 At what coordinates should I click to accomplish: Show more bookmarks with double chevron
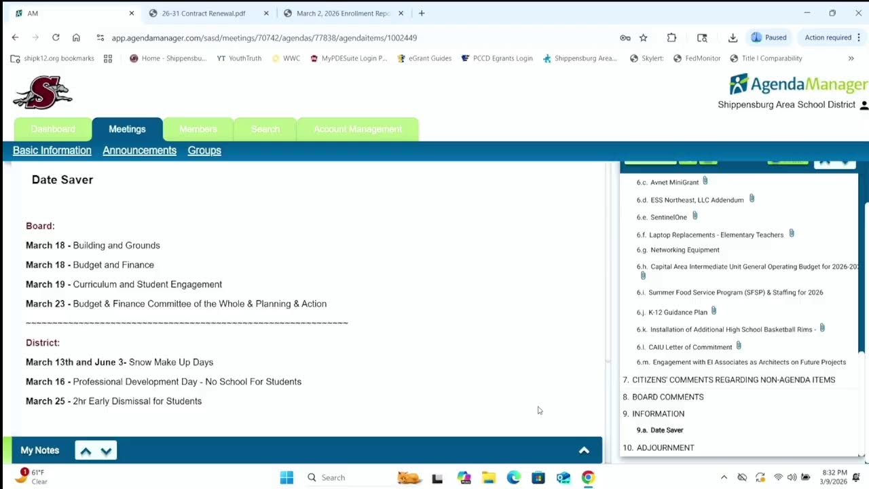[x=851, y=58]
